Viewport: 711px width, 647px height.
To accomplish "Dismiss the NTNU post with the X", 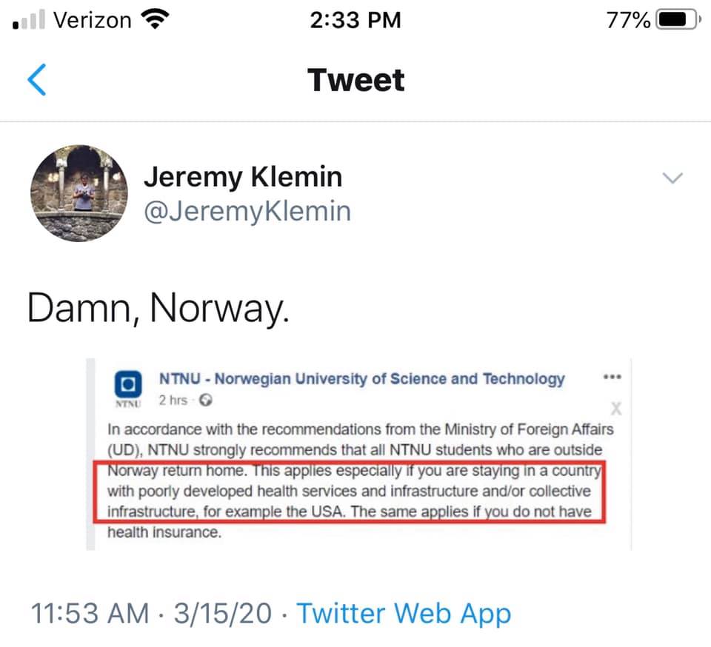I will tap(615, 409).
